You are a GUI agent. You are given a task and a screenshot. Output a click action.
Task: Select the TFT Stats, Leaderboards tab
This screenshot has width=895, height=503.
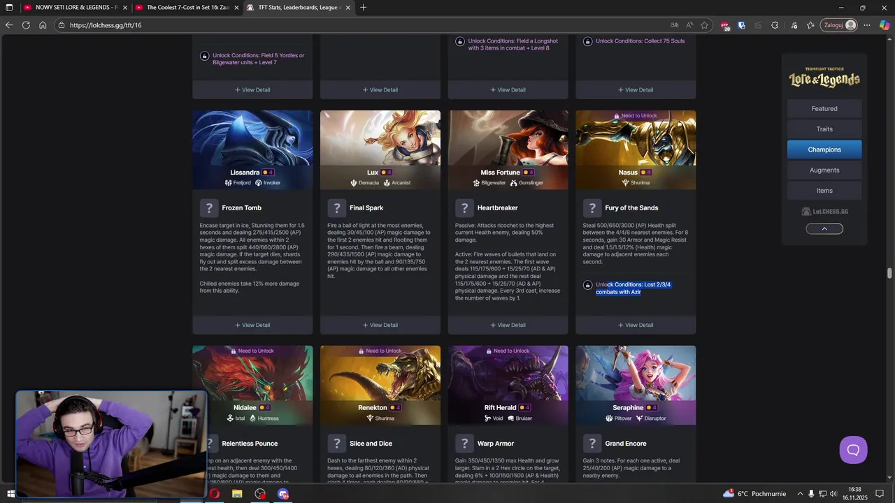point(299,8)
